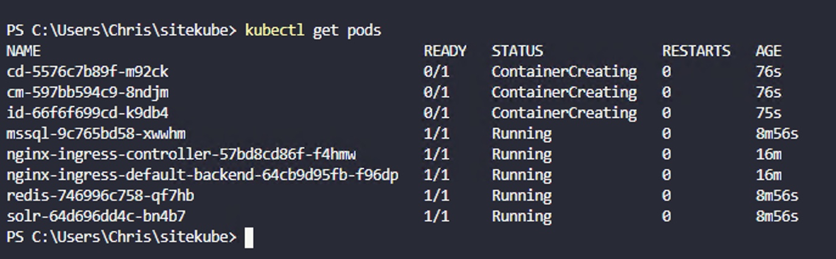Click the 1/1 ready value for solr

pos(436,216)
